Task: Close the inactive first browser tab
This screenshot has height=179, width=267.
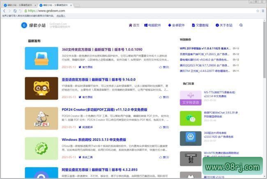Action: pyautogui.click(x=35, y=5)
